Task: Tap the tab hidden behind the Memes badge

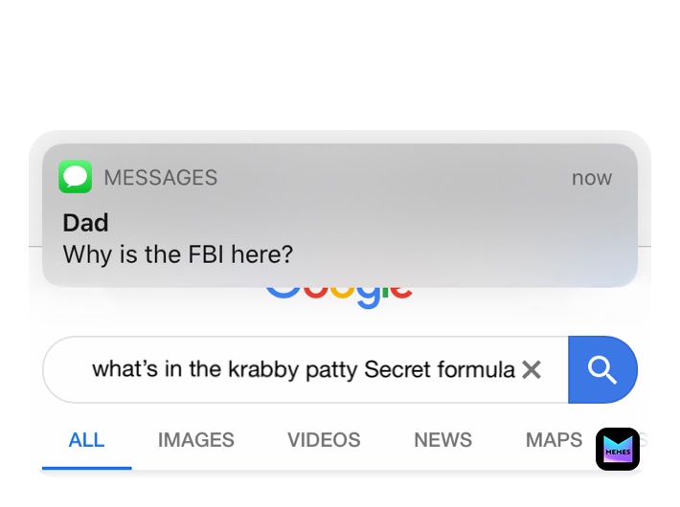Action: pyautogui.click(x=644, y=441)
